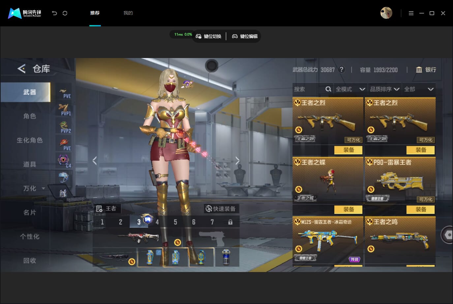Equip the P90-雷暴王者 with 装备
Image resolution: width=453 pixels, height=304 pixels.
tap(421, 209)
